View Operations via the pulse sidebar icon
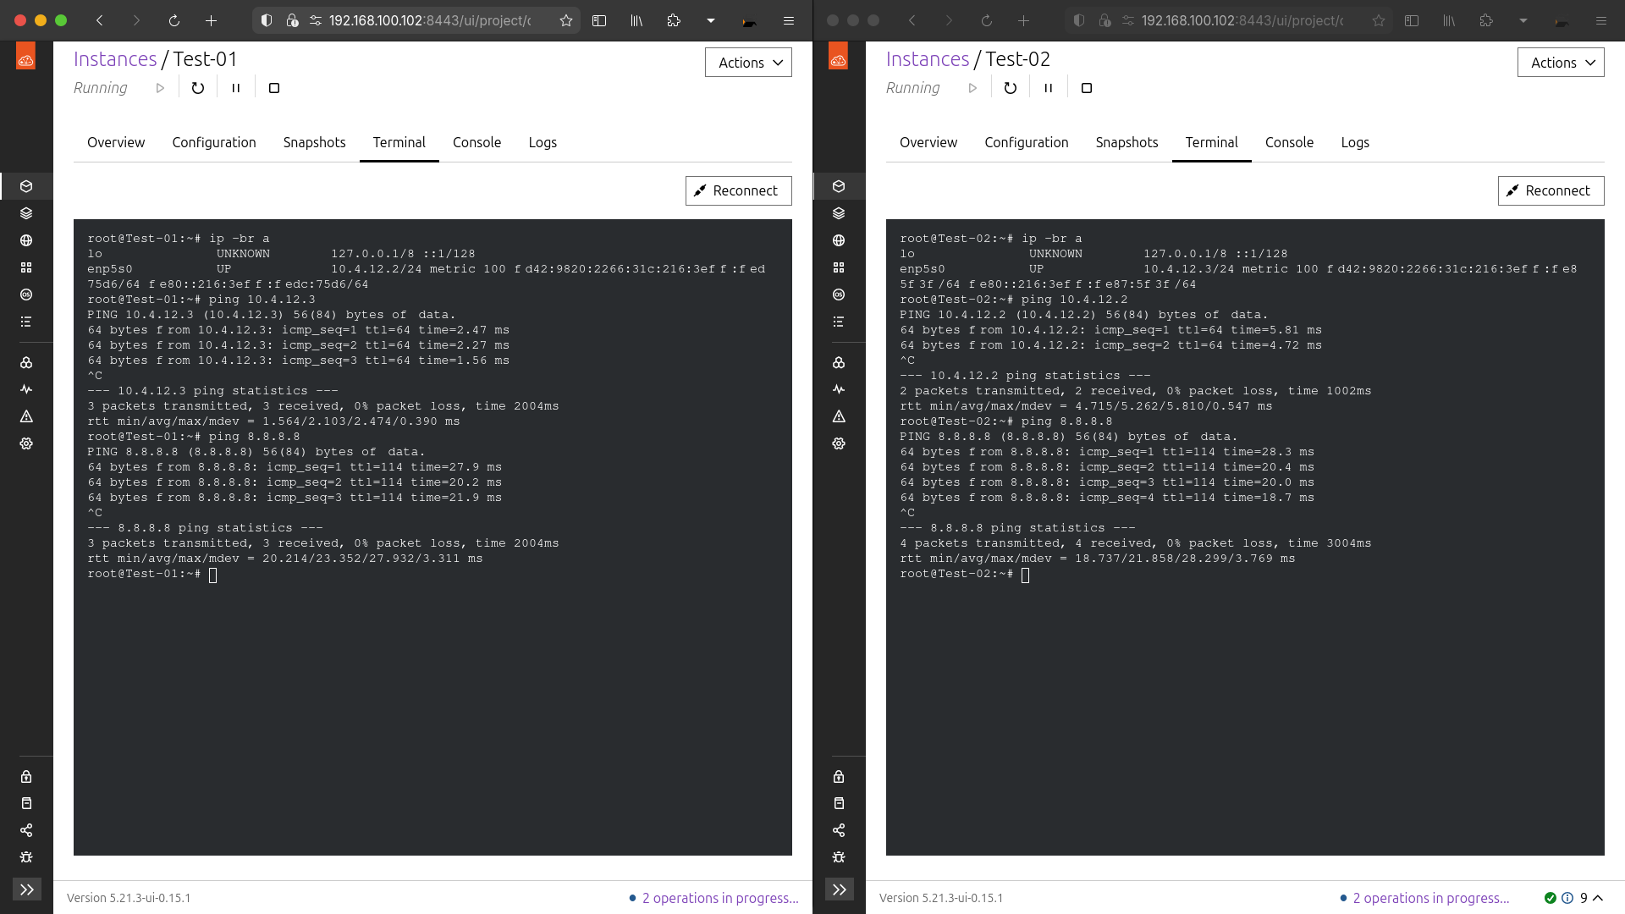1625x914 pixels. click(26, 388)
